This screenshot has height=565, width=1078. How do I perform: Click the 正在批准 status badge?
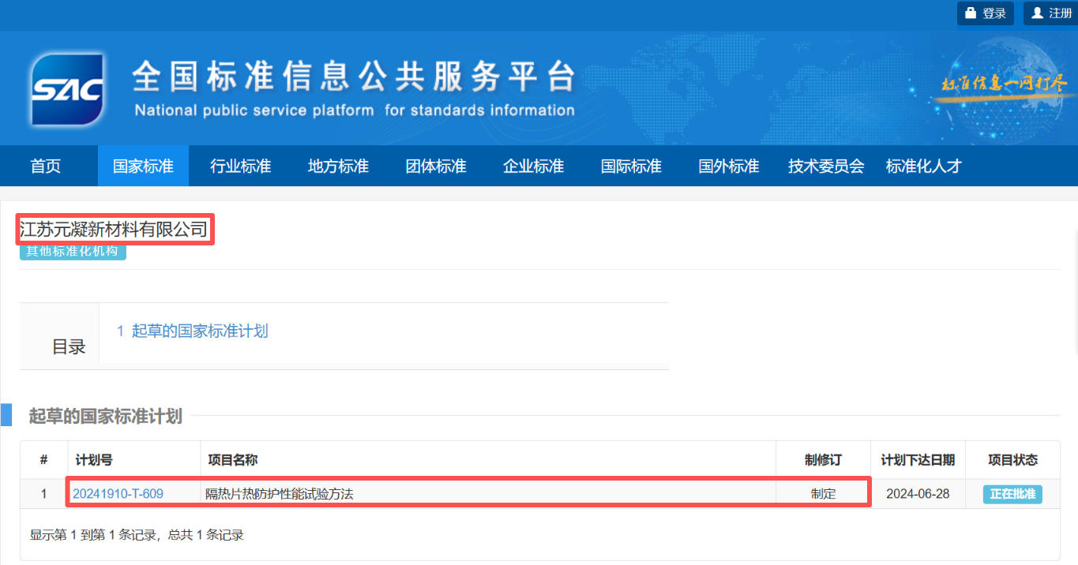[1012, 494]
